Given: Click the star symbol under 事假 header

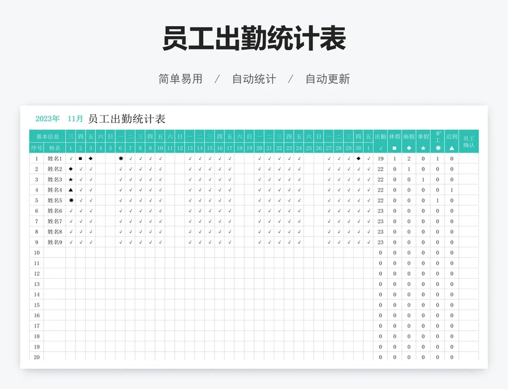Looking at the screenshot, I should click(x=423, y=148).
